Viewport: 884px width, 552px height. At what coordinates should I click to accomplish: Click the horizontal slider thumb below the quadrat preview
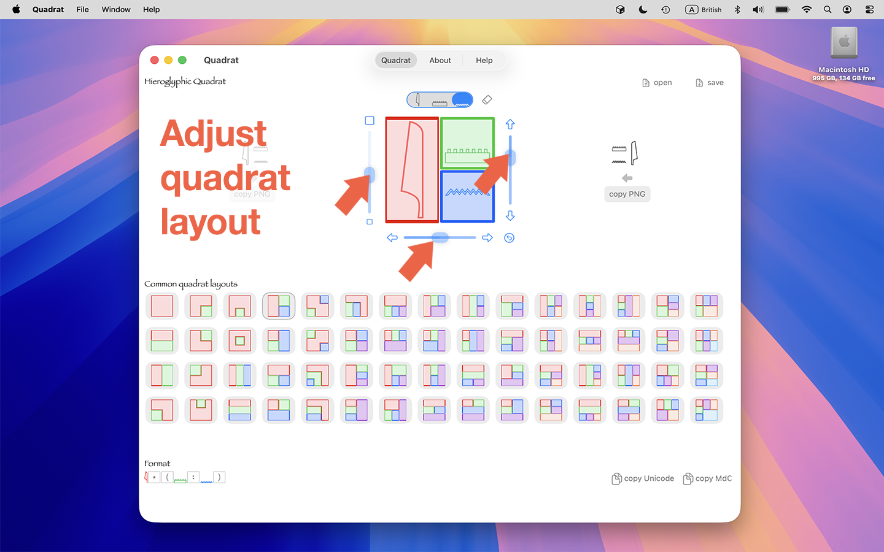[440, 237]
